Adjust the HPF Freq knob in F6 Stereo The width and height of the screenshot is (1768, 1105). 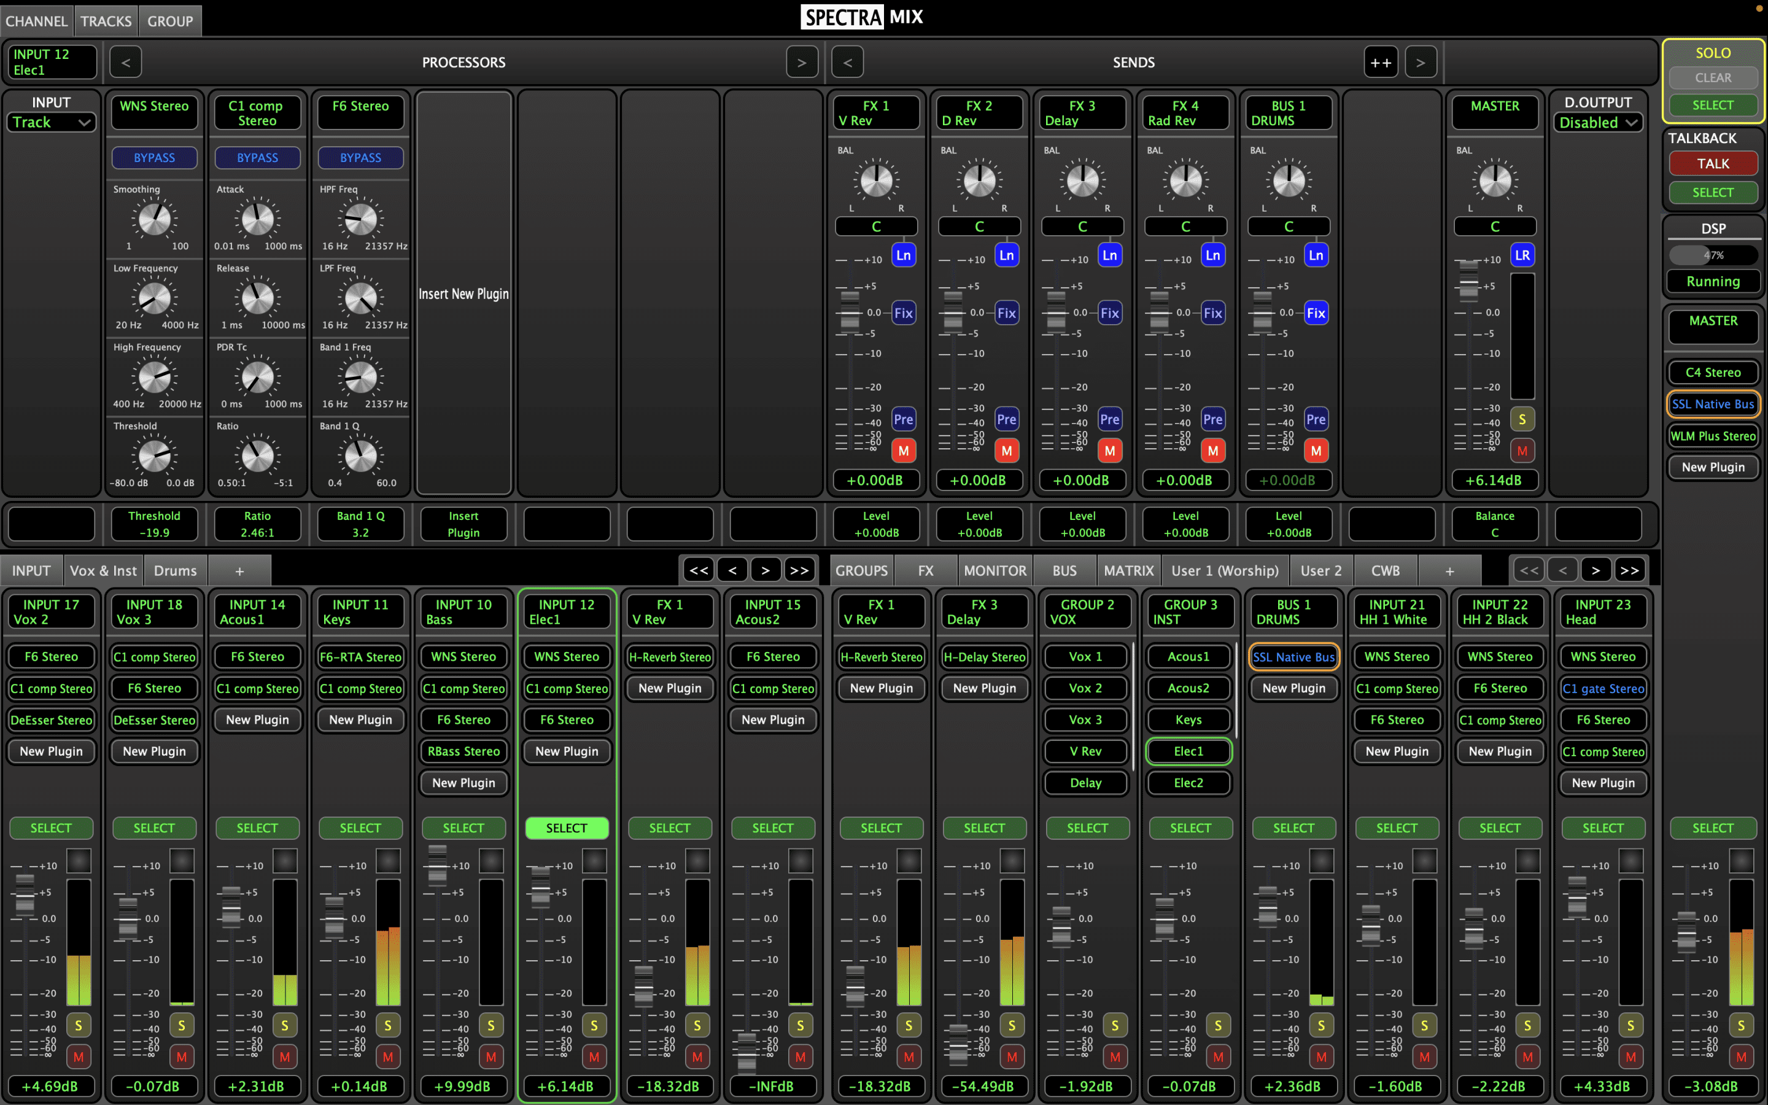tap(360, 219)
